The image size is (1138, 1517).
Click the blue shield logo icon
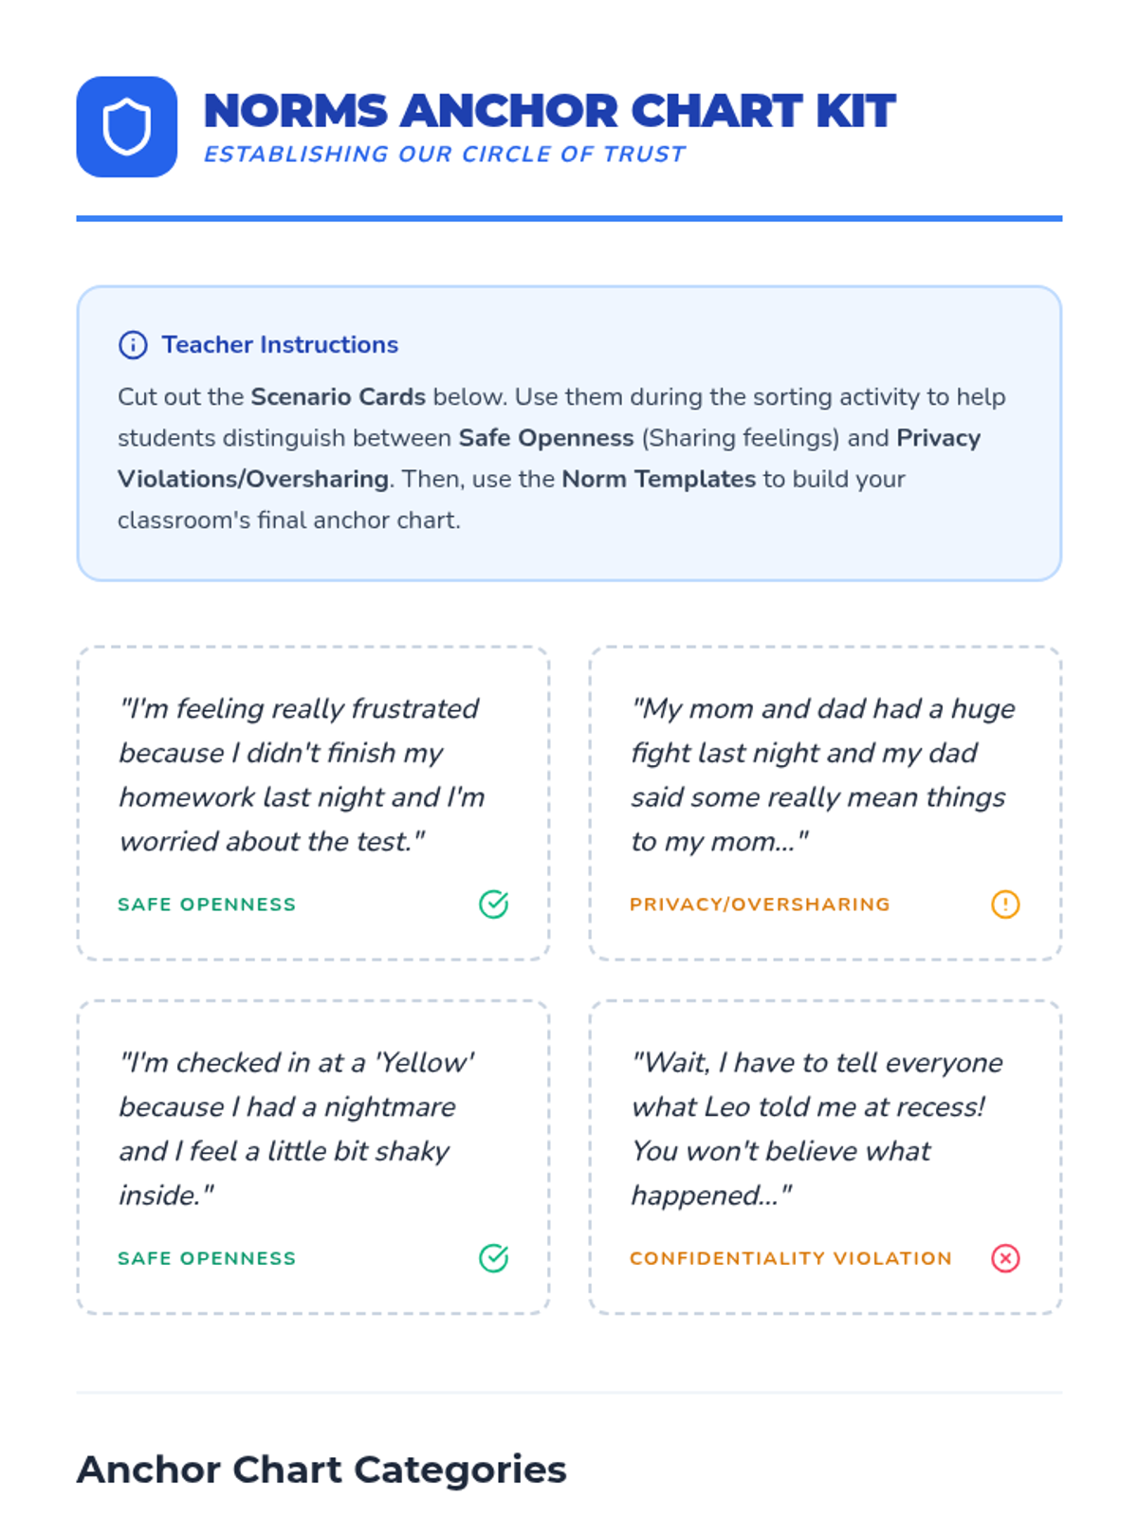pyautogui.click(x=126, y=127)
